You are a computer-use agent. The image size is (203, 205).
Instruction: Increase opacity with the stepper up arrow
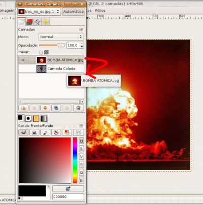[x=82, y=44]
